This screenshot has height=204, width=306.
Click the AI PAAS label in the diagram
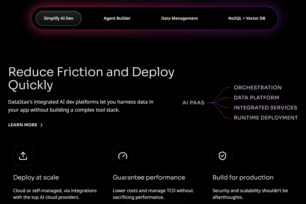coord(193,102)
